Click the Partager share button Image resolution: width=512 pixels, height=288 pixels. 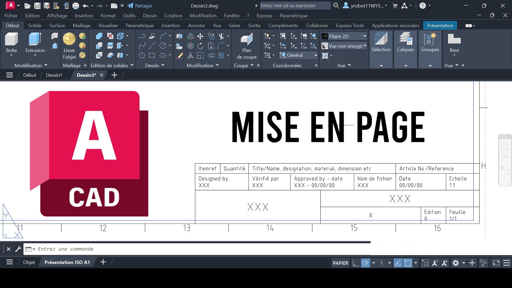(x=140, y=6)
